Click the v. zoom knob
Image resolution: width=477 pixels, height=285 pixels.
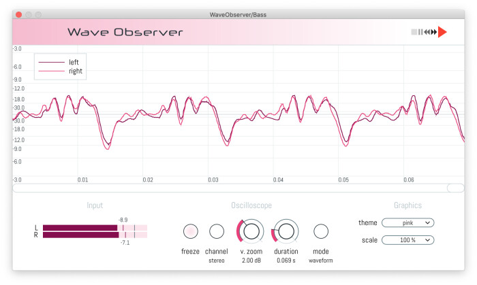click(x=251, y=231)
